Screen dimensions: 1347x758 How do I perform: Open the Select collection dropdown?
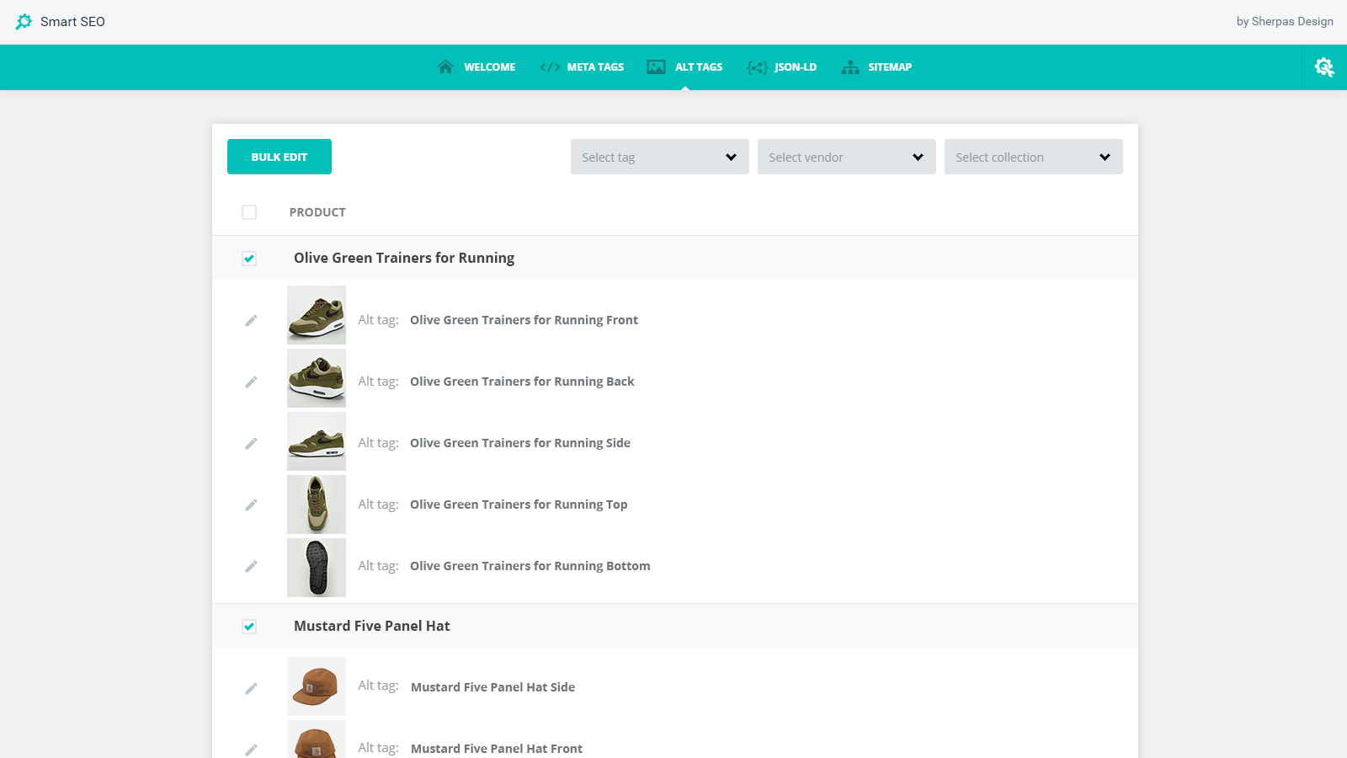pyautogui.click(x=1033, y=157)
